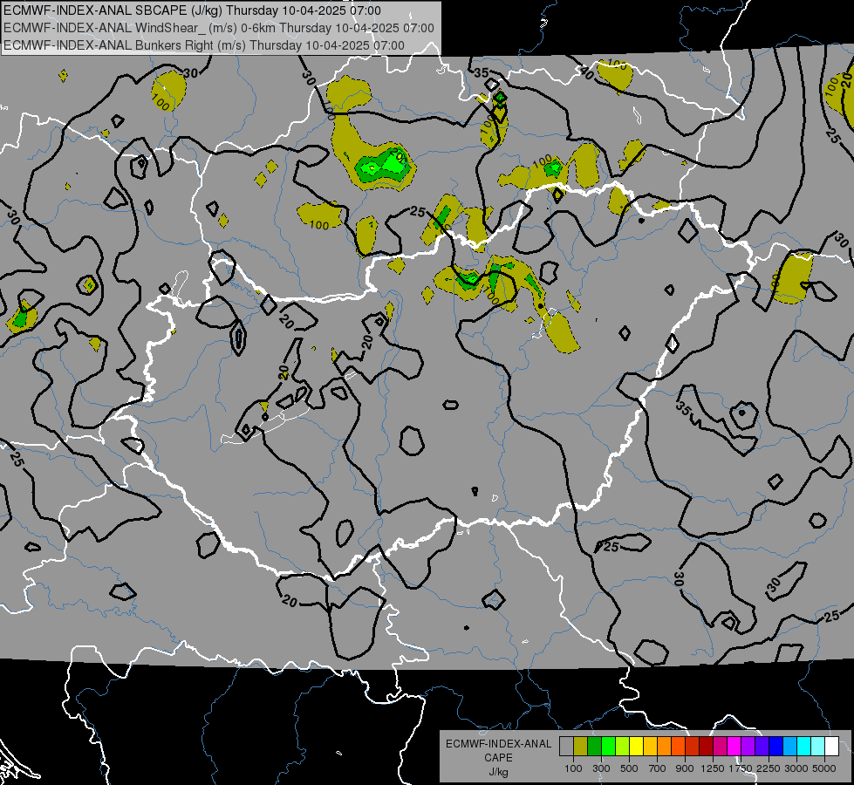Pick the lime yellow-green legend swatch
Screen dimensions: 854x785
point(623,746)
